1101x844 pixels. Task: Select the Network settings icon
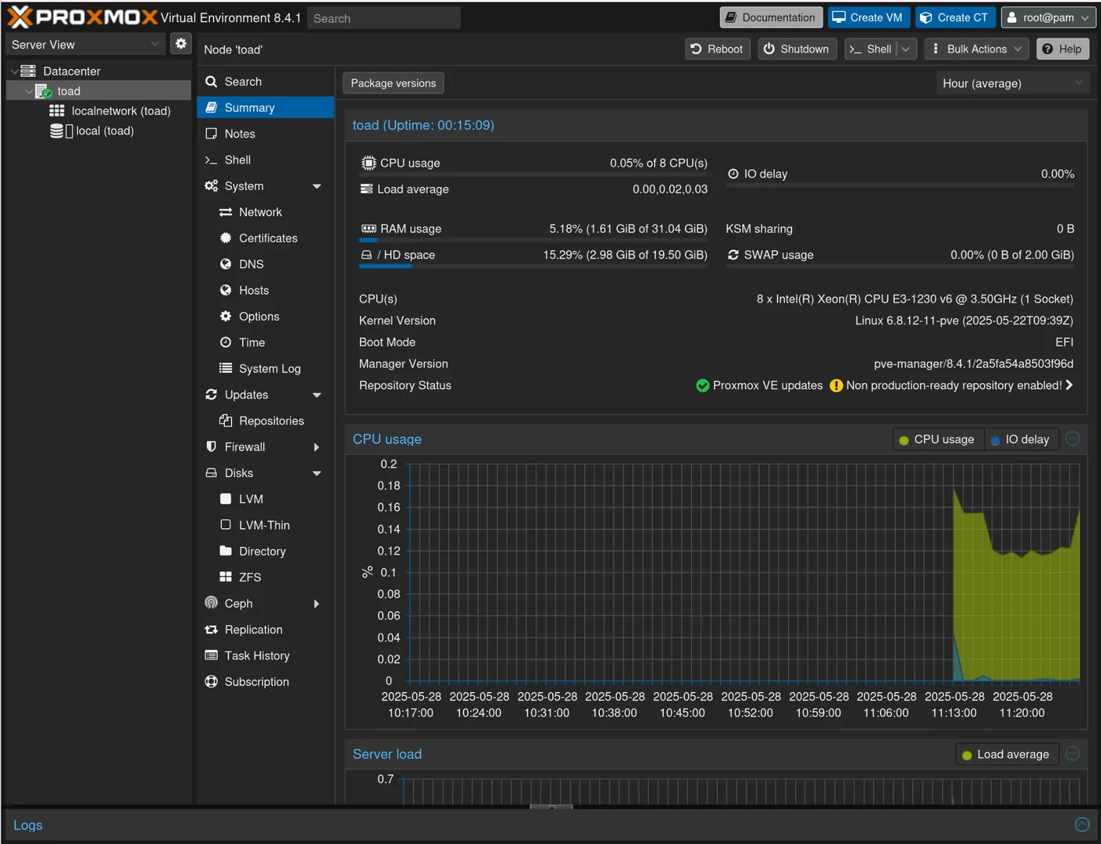point(227,212)
